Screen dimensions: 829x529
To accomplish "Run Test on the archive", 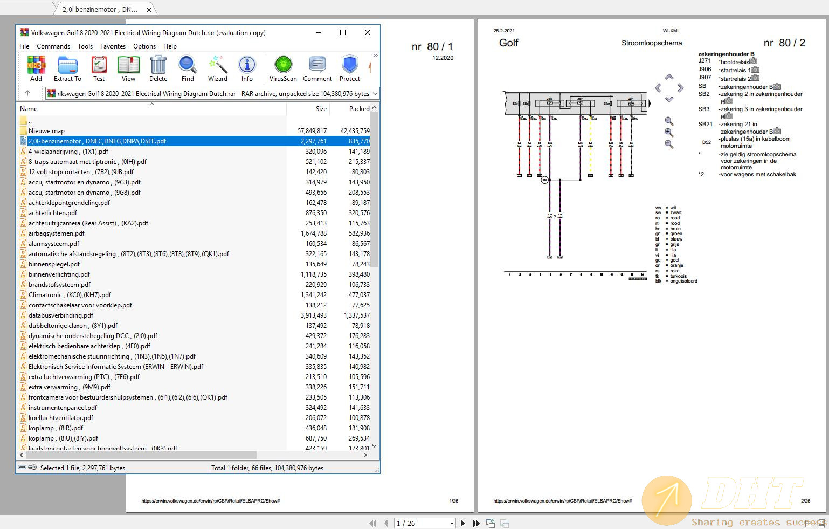I will point(99,69).
